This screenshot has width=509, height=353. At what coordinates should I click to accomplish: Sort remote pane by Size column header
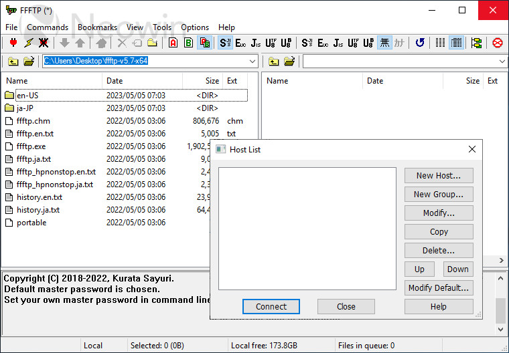click(463, 81)
